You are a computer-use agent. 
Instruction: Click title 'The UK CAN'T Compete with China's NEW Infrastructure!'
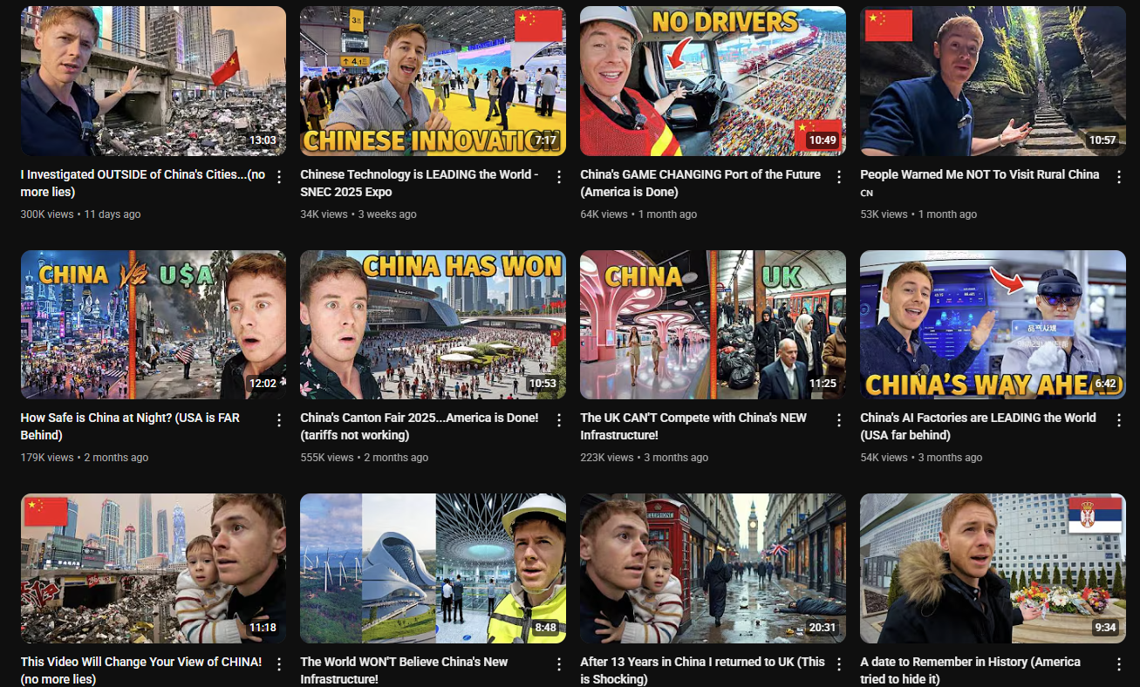[693, 426]
